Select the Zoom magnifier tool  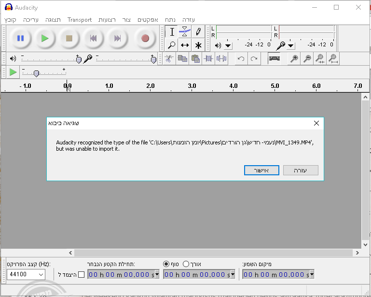pos(172,45)
